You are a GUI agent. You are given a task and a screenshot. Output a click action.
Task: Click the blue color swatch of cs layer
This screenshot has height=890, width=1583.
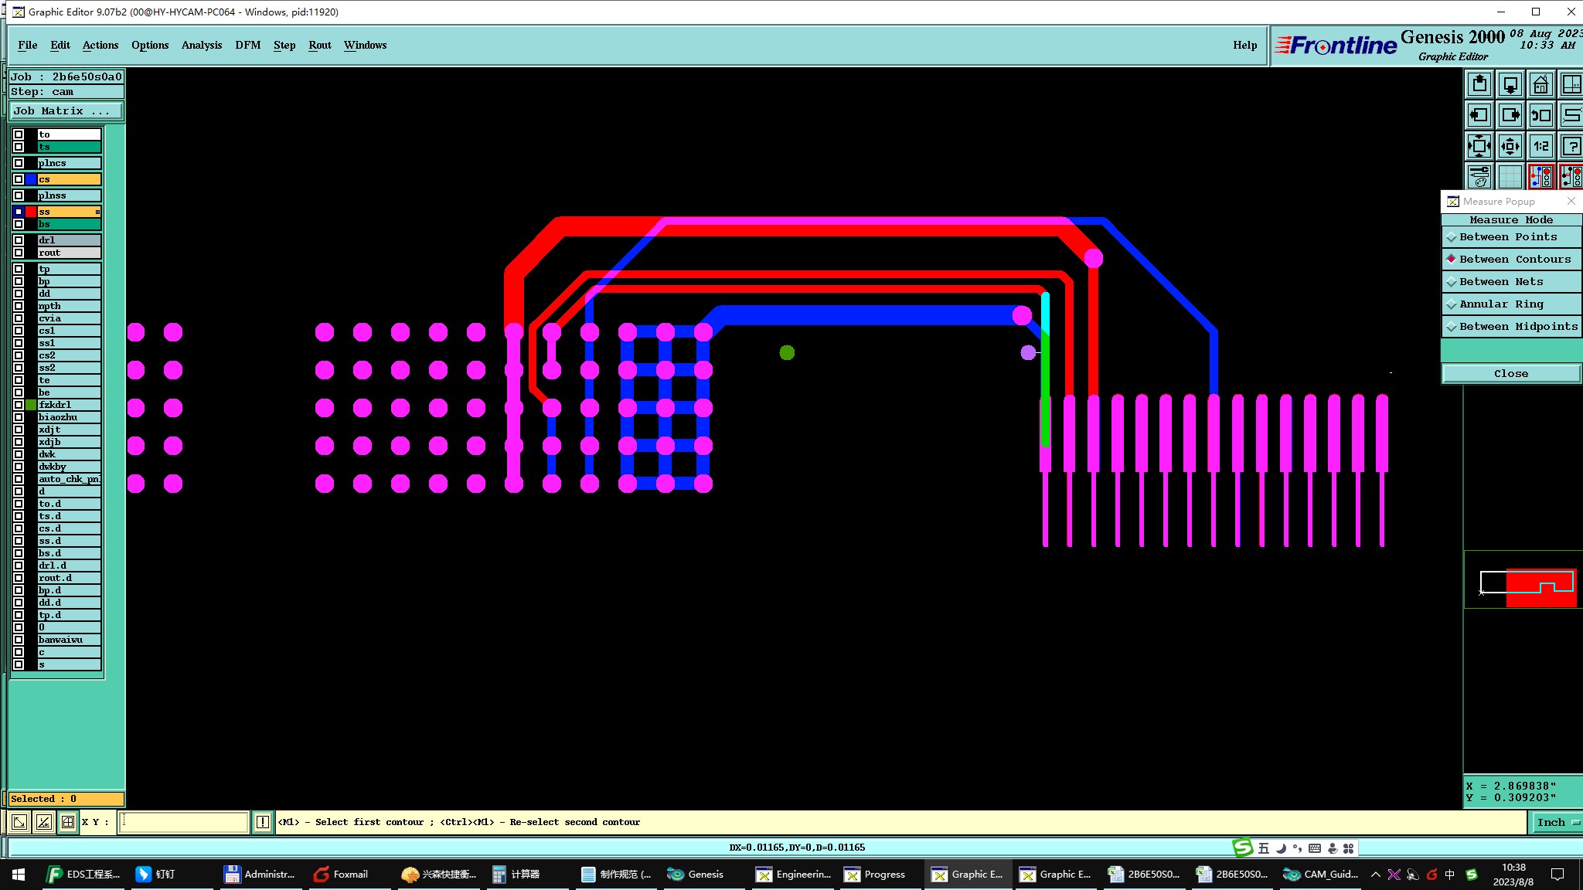(31, 179)
